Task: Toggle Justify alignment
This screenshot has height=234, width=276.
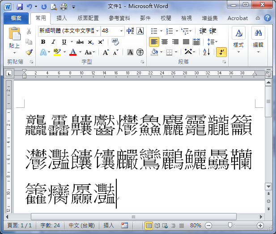Action: 186,42
